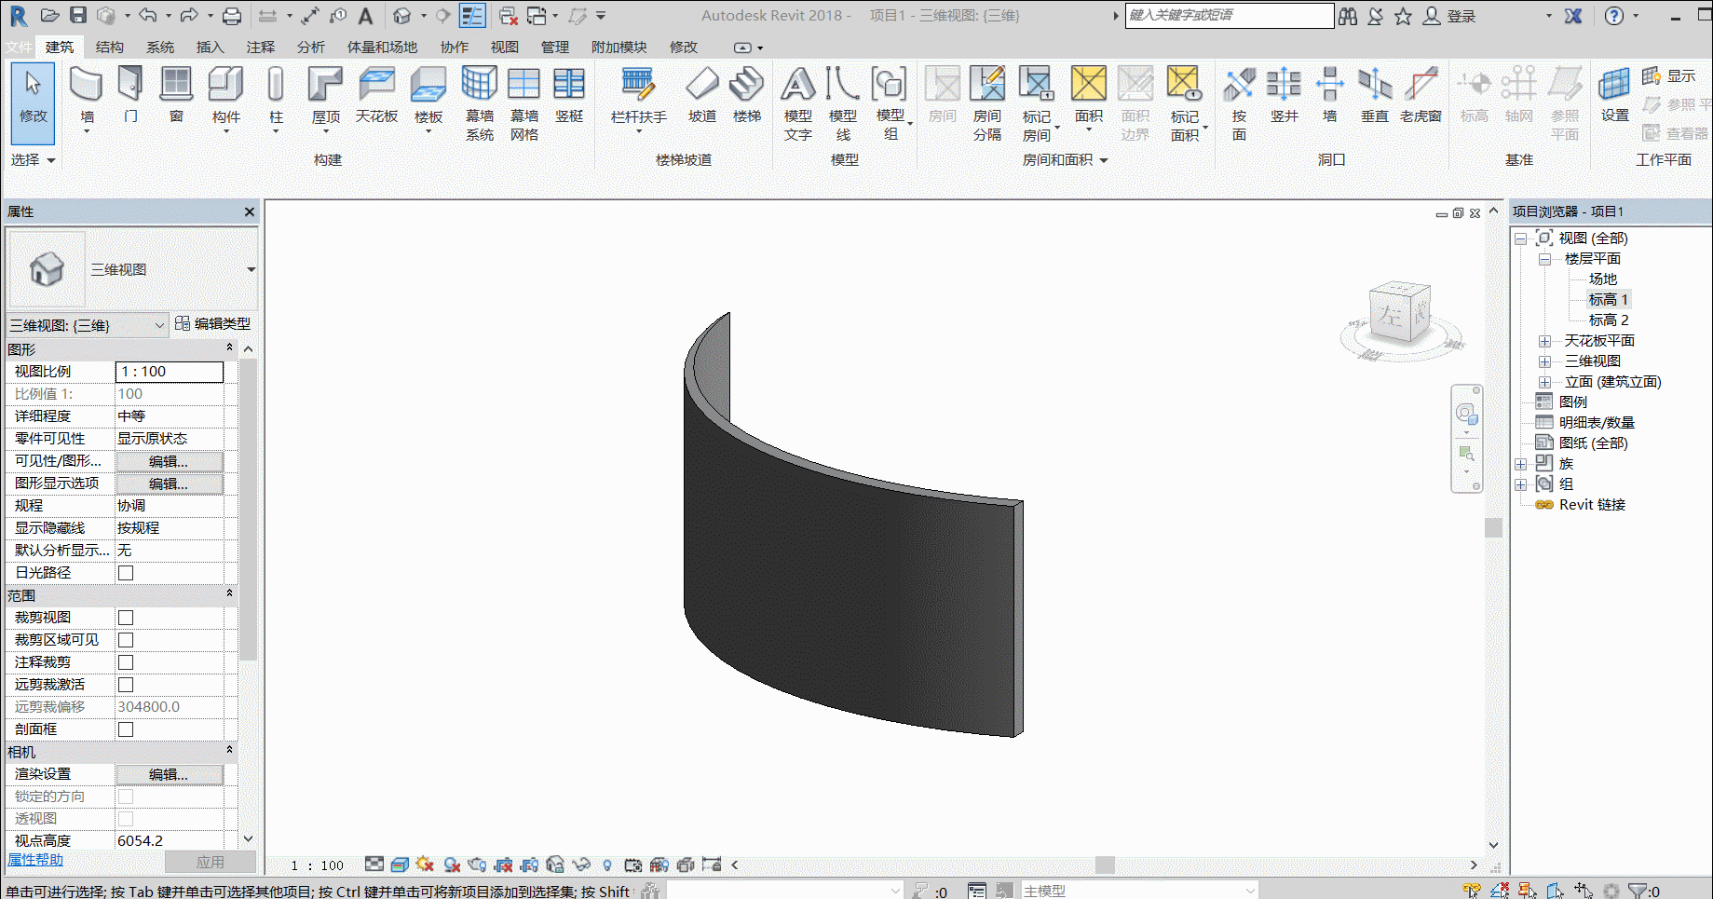Select the Shaft (竖井) opening tool

tap(1284, 96)
